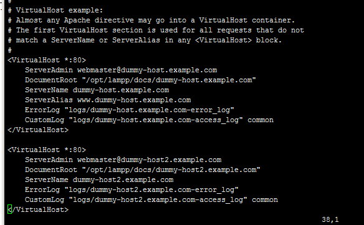This screenshot has height=225, width=364.
Task: Click the ServerName dummy-host.example.com line
Action: click(97, 90)
